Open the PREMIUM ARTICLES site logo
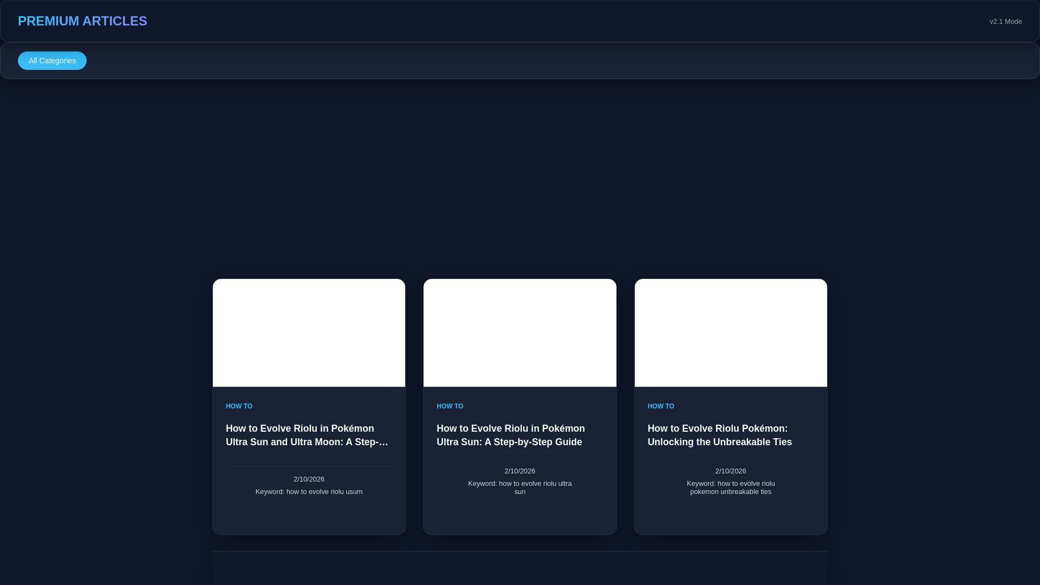1040x585 pixels. [x=82, y=21]
